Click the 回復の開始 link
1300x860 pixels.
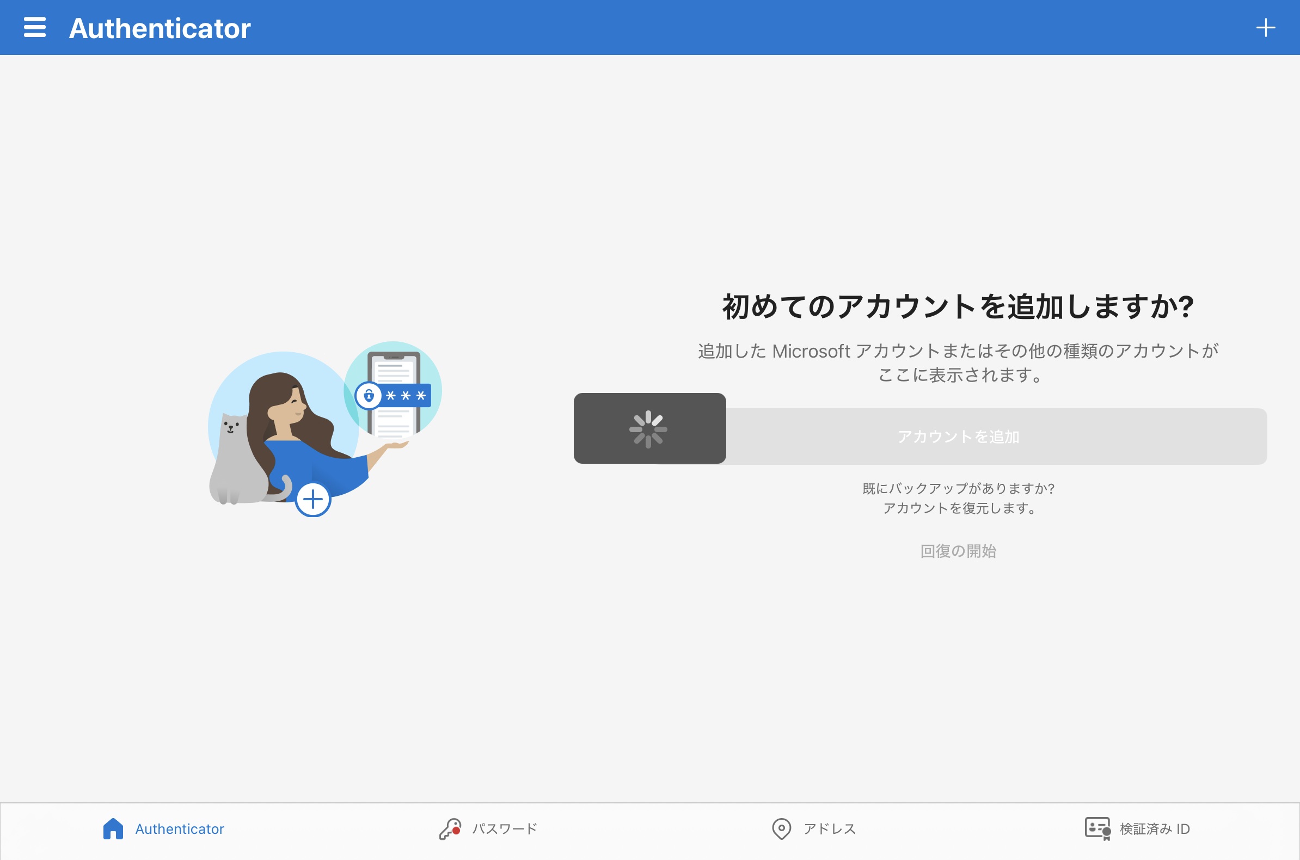tap(958, 551)
